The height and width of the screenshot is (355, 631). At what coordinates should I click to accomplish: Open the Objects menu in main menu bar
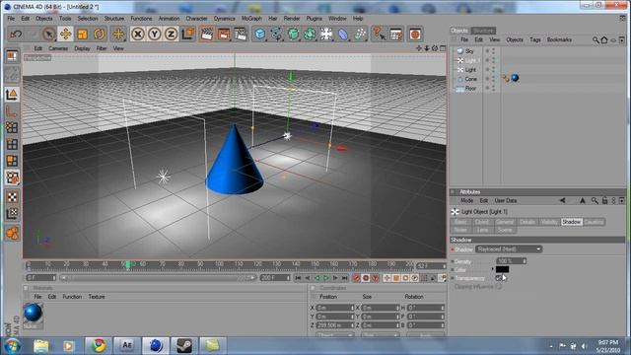(43, 19)
